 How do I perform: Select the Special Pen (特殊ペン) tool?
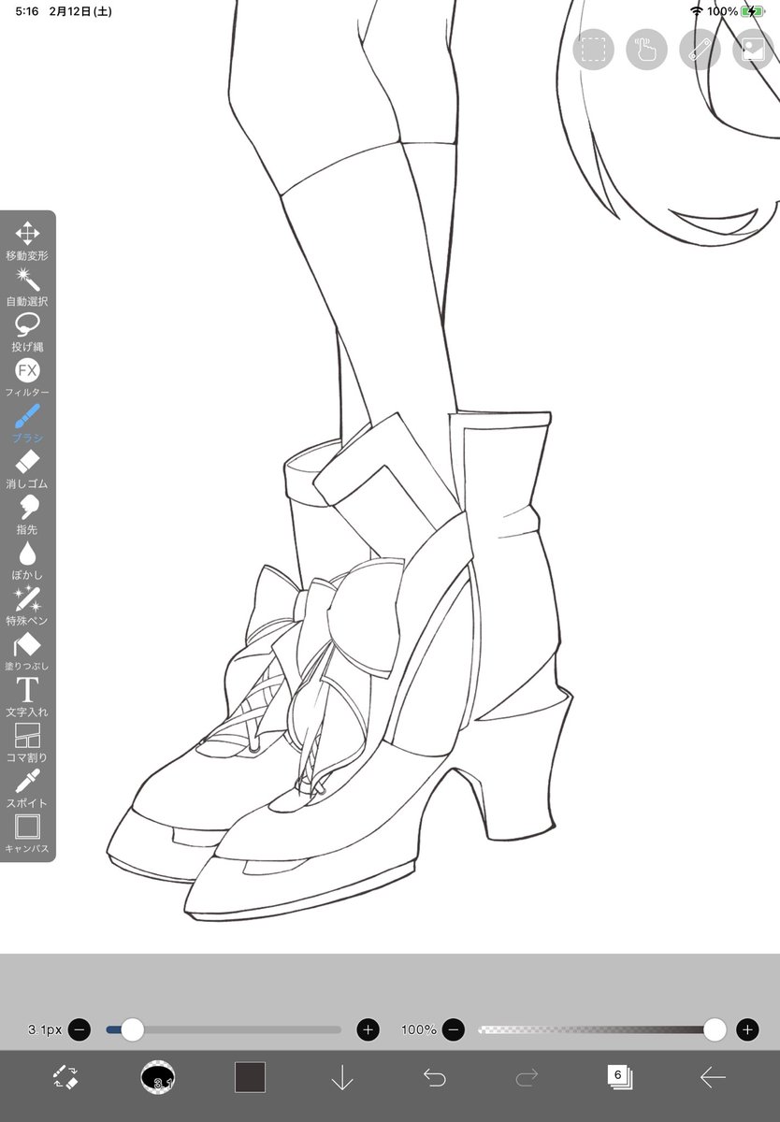coord(27,607)
